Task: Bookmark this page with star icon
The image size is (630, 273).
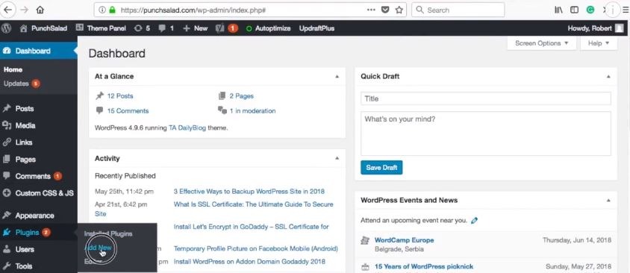Action: [x=399, y=10]
